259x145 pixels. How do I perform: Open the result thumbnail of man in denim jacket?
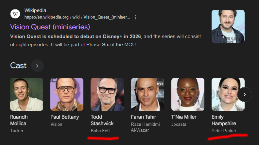[x=228, y=26]
